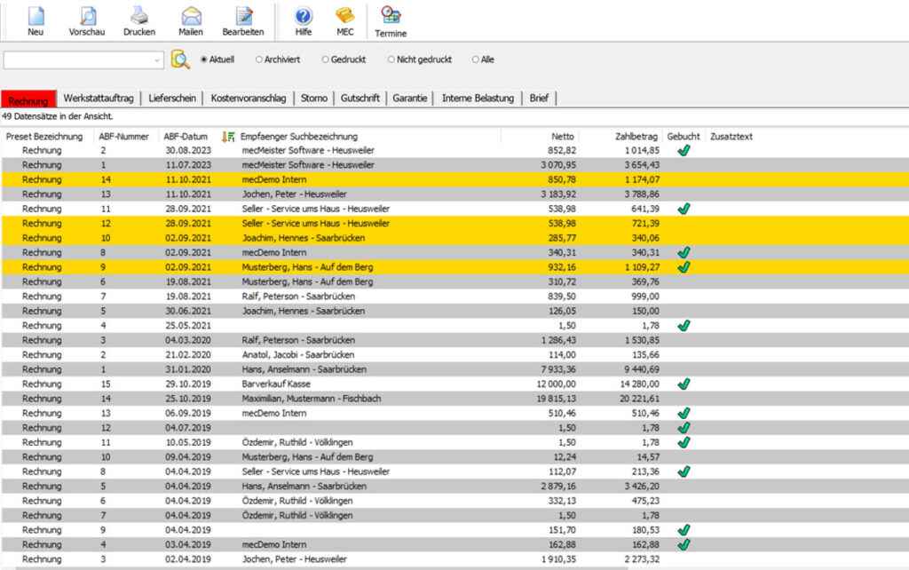The width and height of the screenshot is (909, 570).
Task: Click Gebucht checkmark in 04.07.2019 row
Action: 684,428
